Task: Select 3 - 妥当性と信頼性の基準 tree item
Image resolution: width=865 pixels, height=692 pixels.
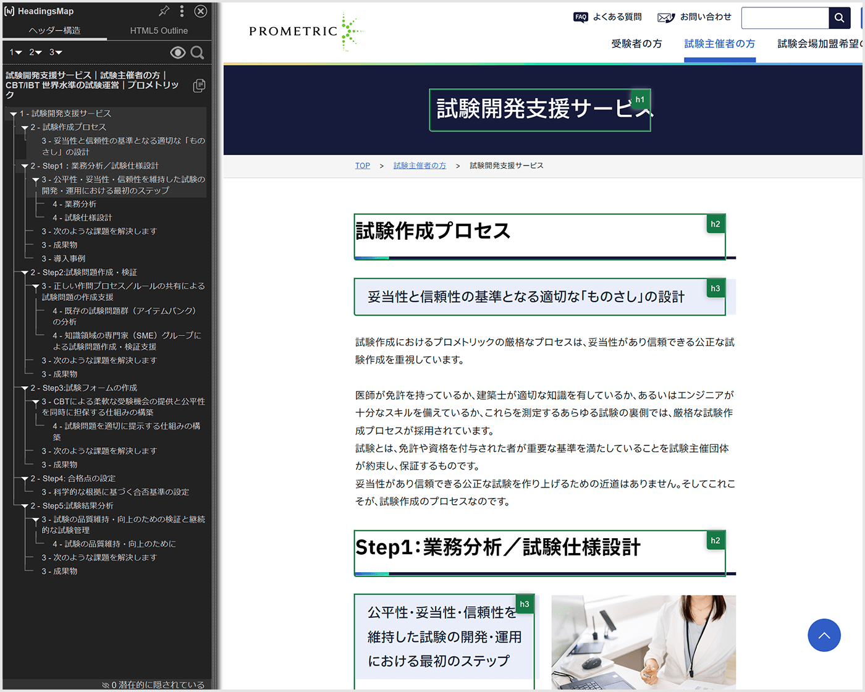Action: point(123,146)
